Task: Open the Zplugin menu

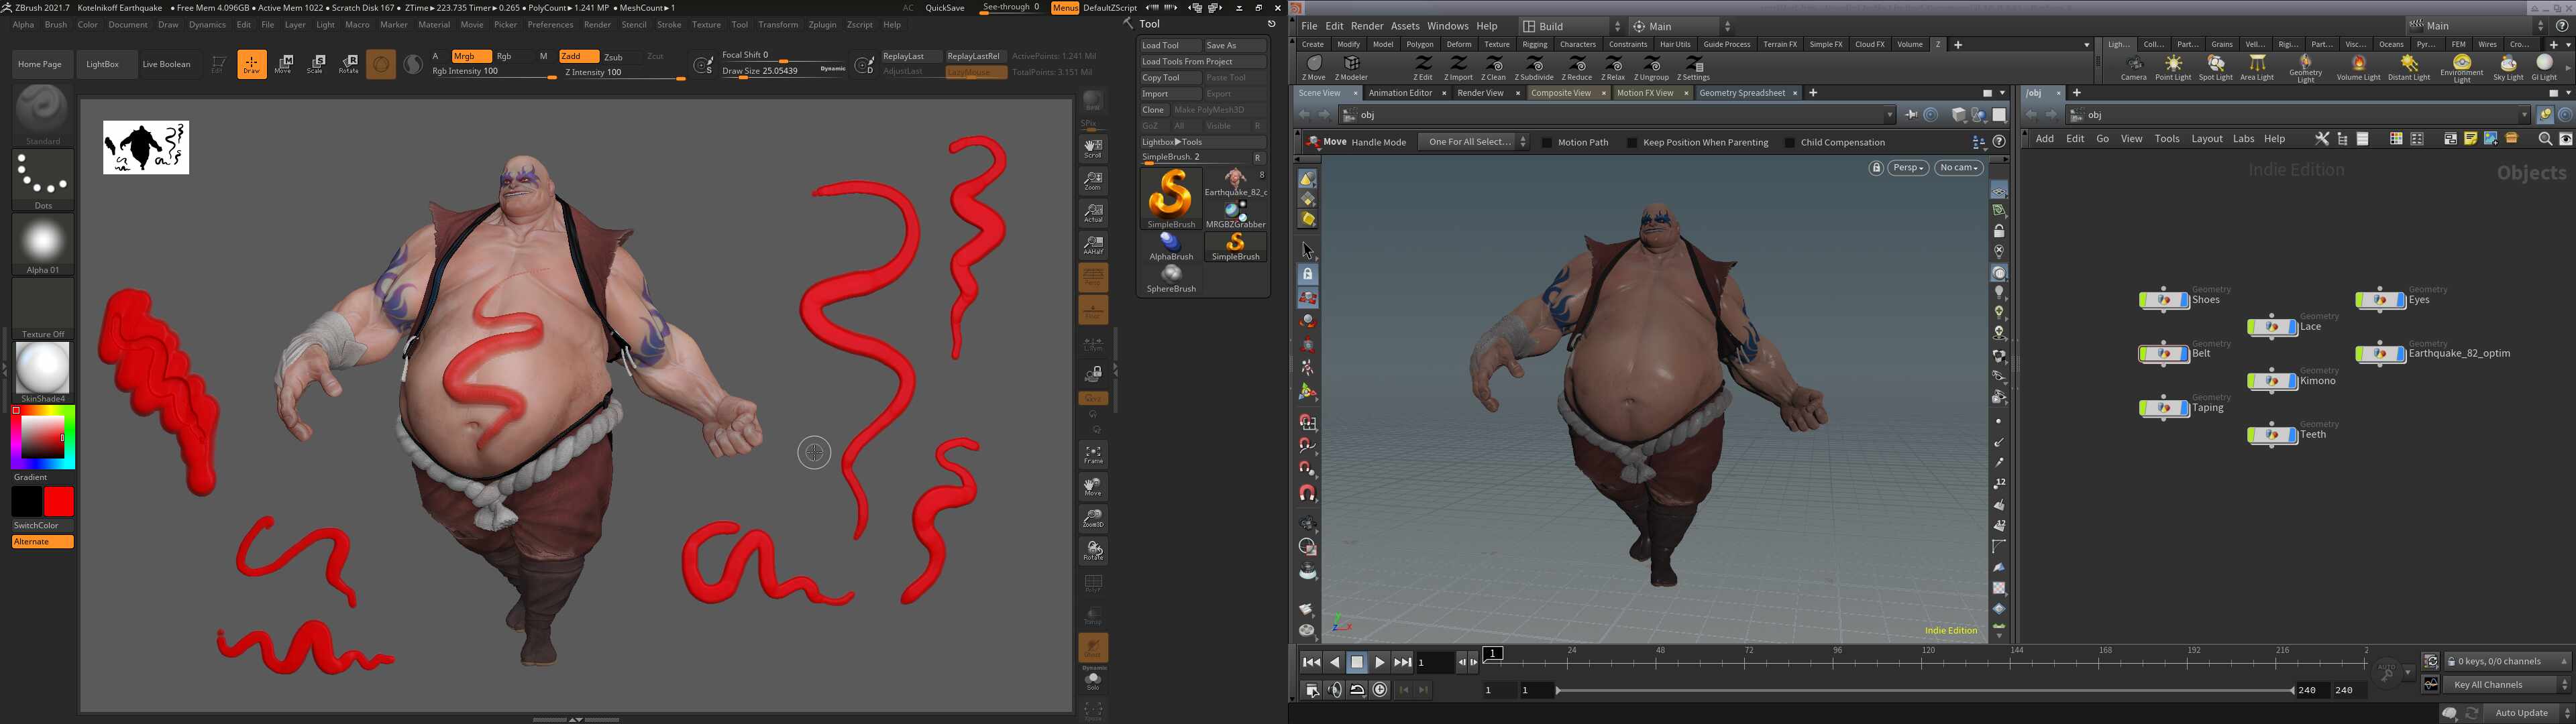Action: point(822,25)
